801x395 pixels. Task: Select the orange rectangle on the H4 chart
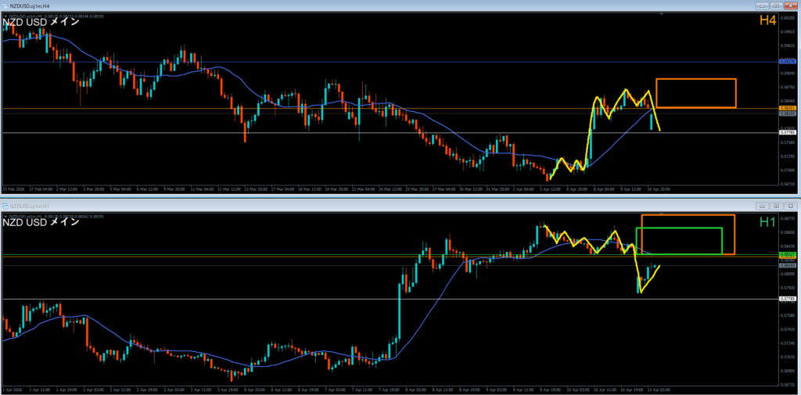pos(695,80)
